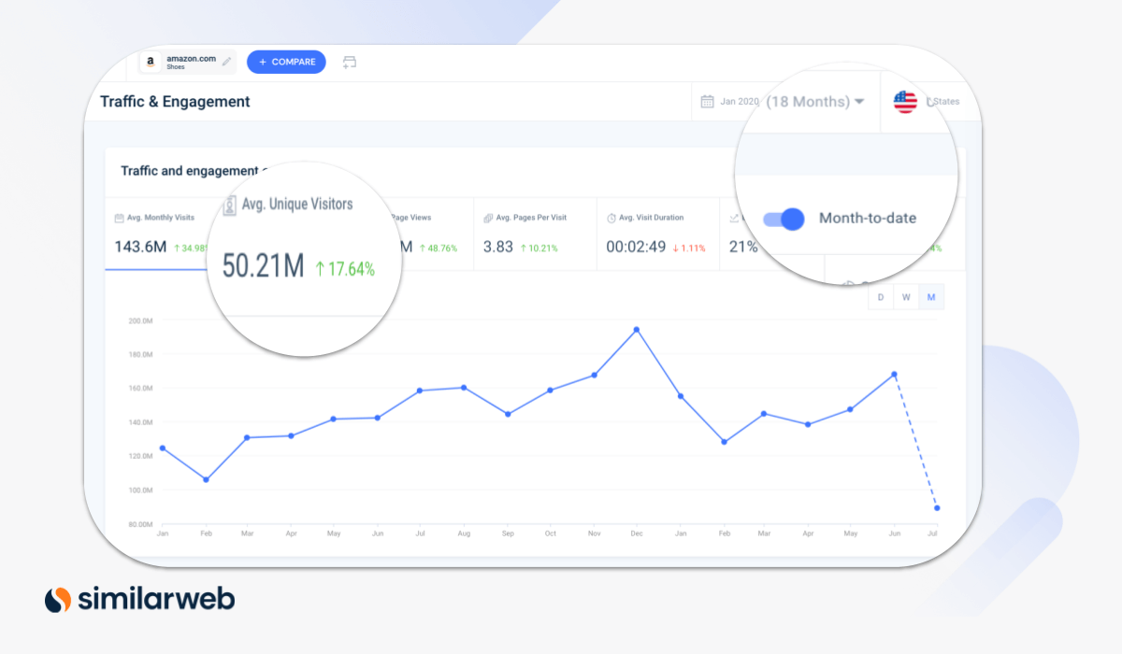Click the Similarweb logo
Image resolution: width=1122 pixels, height=654 pixels.
[x=139, y=599]
